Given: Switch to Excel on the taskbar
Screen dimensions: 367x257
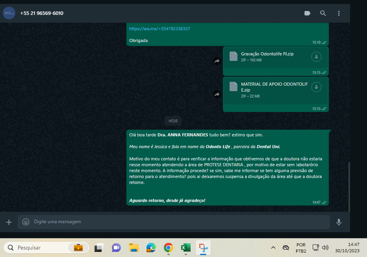Looking at the screenshot, I should point(185,248).
